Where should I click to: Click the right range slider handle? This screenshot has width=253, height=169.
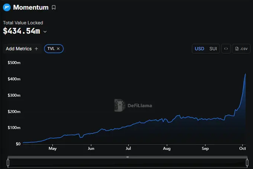point(247,163)
